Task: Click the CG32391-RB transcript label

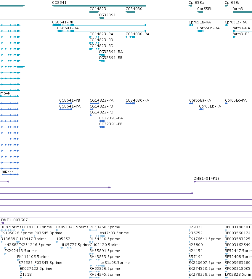Action: click(110, 58)
